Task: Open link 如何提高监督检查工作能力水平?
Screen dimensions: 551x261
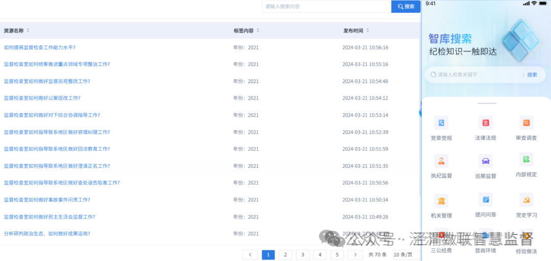Action: point(40,47)
